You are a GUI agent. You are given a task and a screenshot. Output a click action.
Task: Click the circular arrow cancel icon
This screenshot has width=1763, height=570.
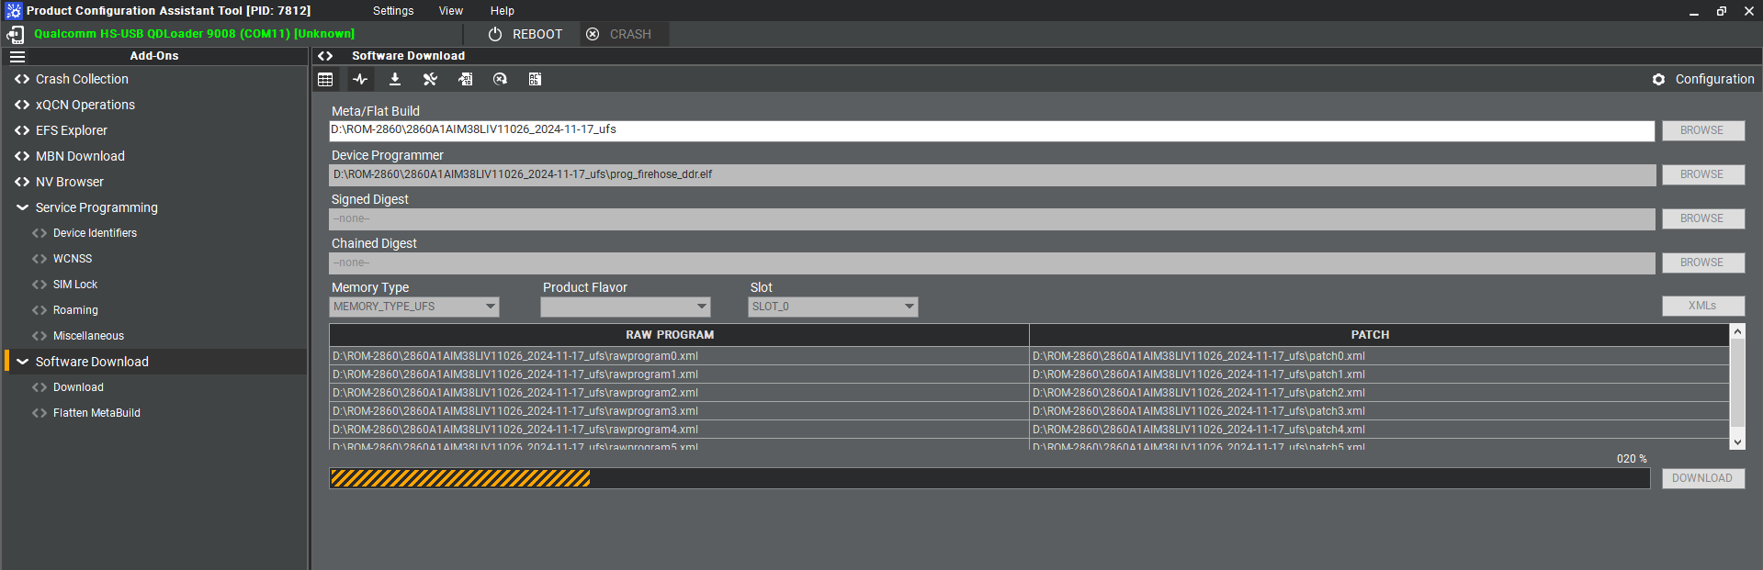pos(500,80)
